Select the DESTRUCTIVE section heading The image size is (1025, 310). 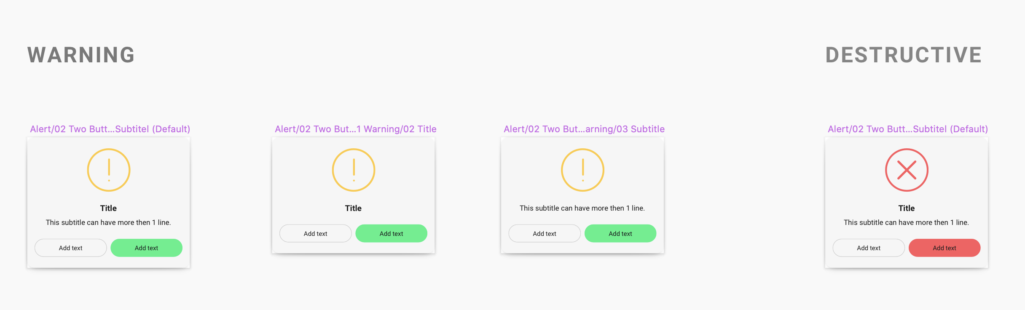pyautogui.click(x=903, y=54)
